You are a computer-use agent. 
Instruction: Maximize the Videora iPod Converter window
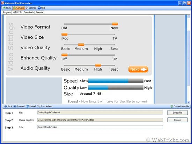[x=184, y=3]
